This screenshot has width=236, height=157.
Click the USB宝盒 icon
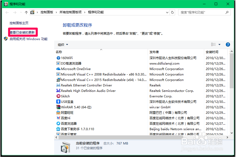point(58,102)
